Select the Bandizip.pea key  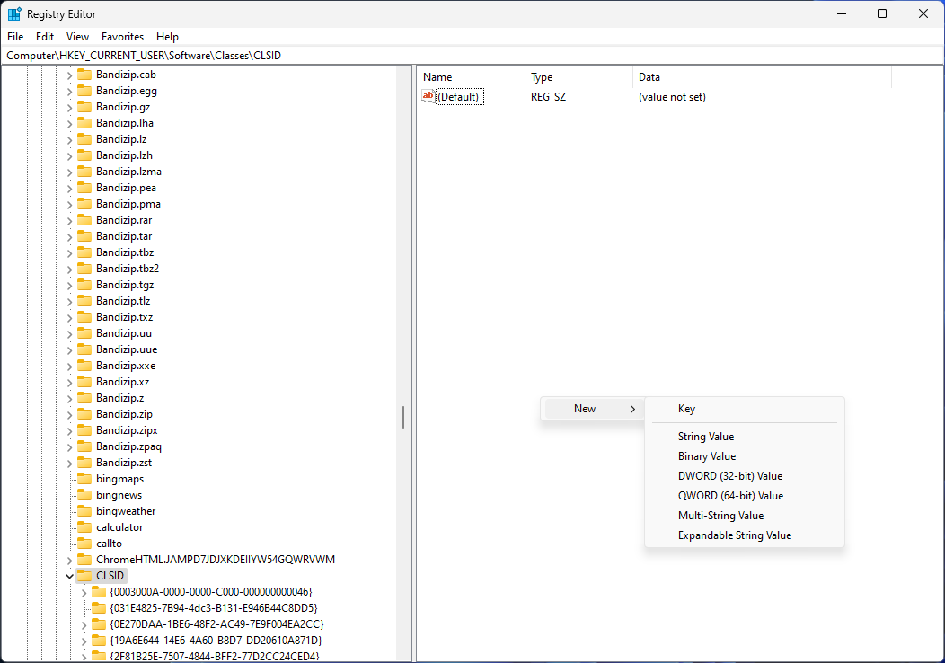click(x=126, y=188)
